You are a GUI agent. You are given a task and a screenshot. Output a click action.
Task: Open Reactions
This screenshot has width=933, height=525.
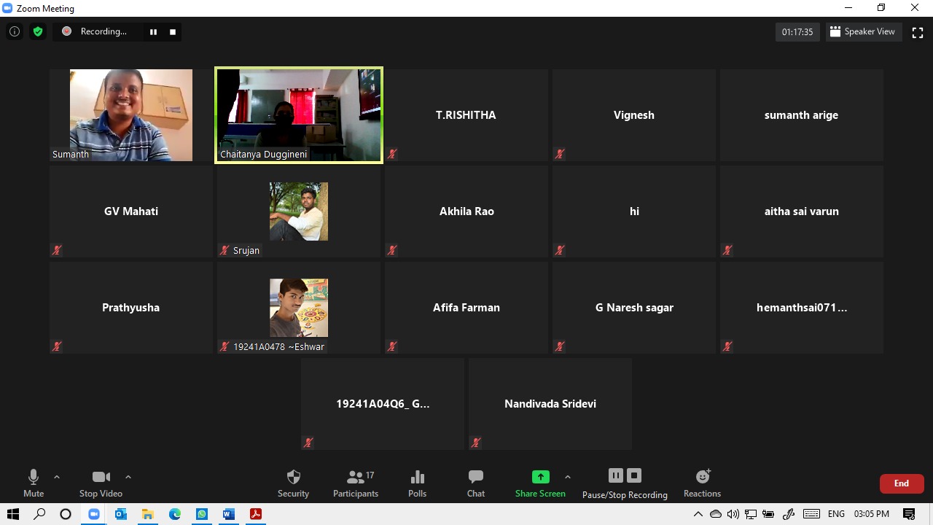click(702, 483)
